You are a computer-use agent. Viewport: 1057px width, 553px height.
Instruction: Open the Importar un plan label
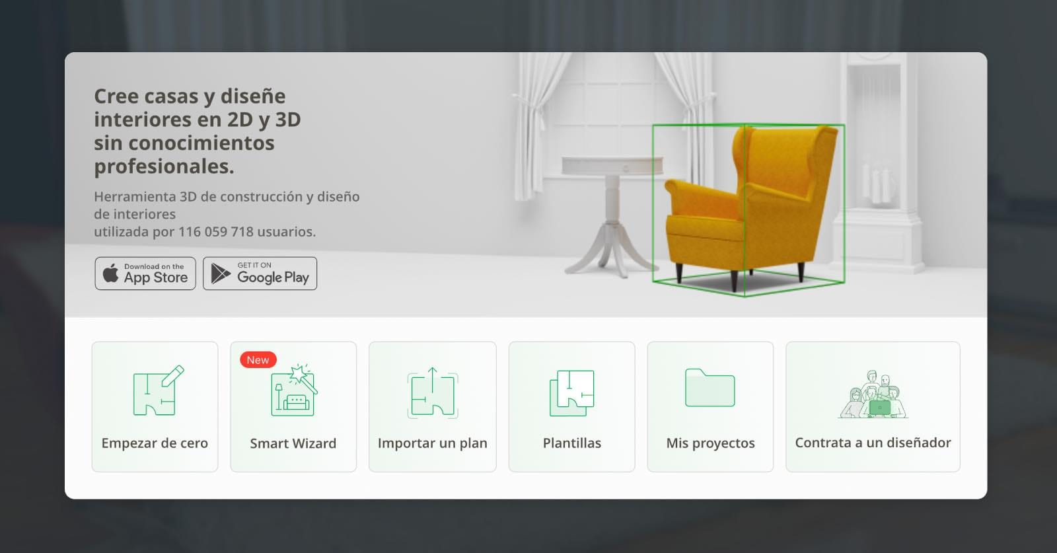(x=432, y=443)
